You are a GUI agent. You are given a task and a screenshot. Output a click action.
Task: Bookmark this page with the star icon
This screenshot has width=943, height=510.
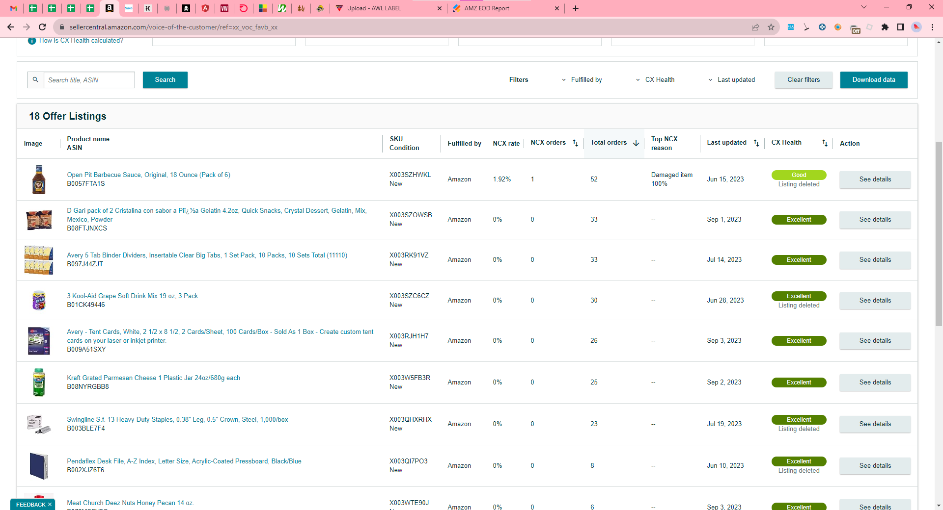point(771,27)
